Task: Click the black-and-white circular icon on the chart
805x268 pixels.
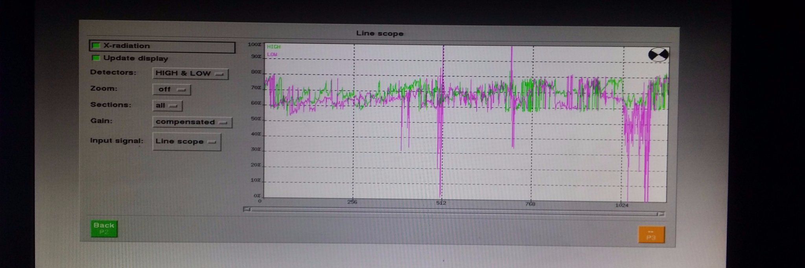Action: 658,55
